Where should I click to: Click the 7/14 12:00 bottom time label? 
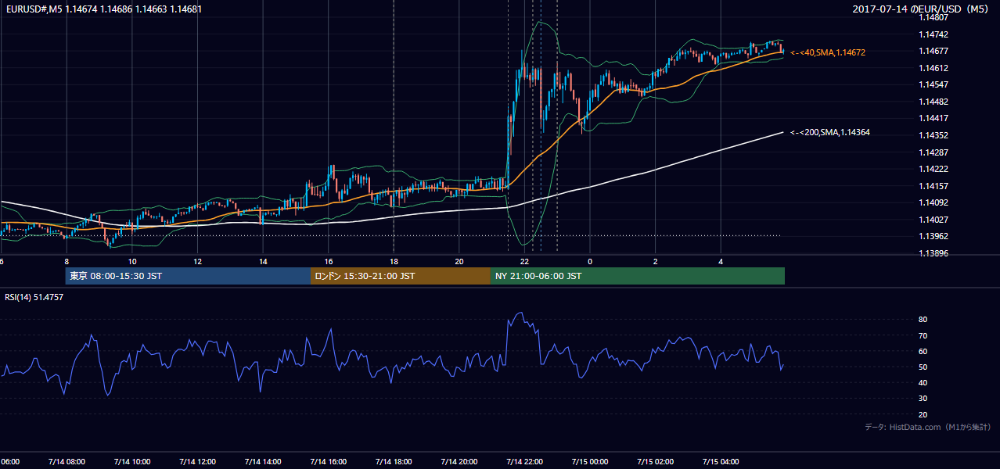(x=197, y=462)
